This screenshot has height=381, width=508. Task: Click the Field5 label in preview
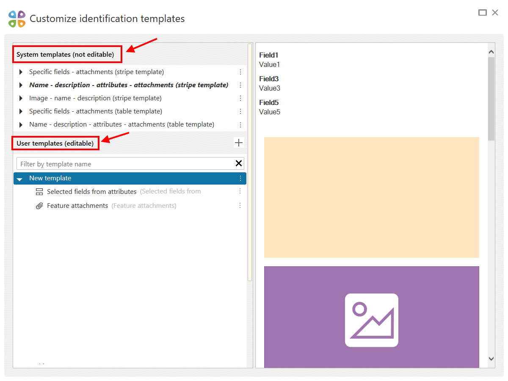tap(269, 102)
